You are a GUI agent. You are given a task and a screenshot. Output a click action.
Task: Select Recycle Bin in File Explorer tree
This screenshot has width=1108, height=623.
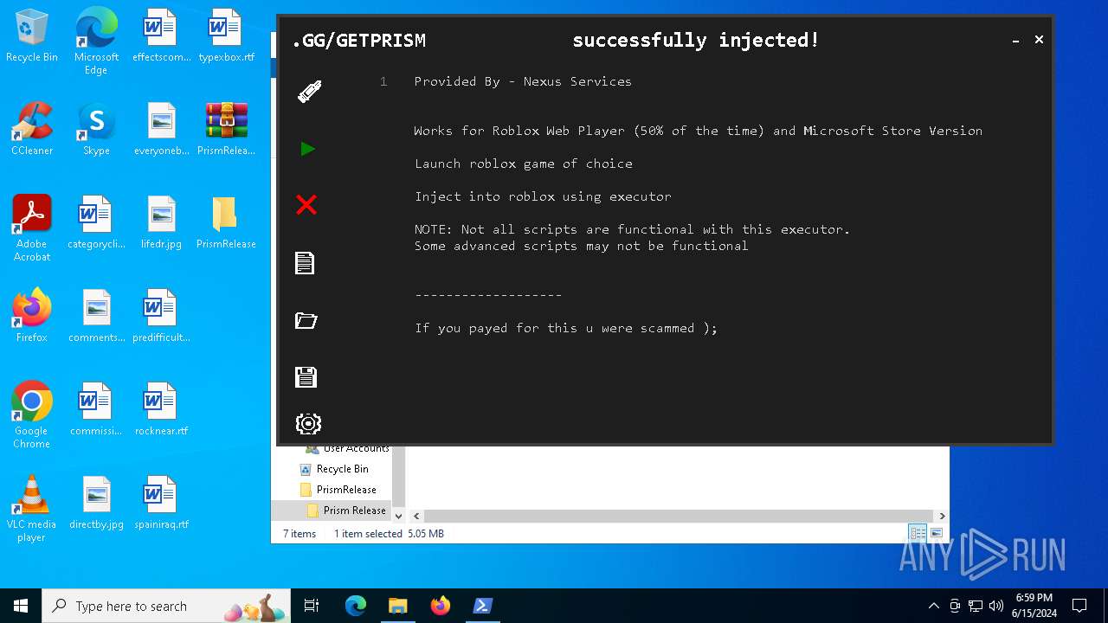point(342,469)
